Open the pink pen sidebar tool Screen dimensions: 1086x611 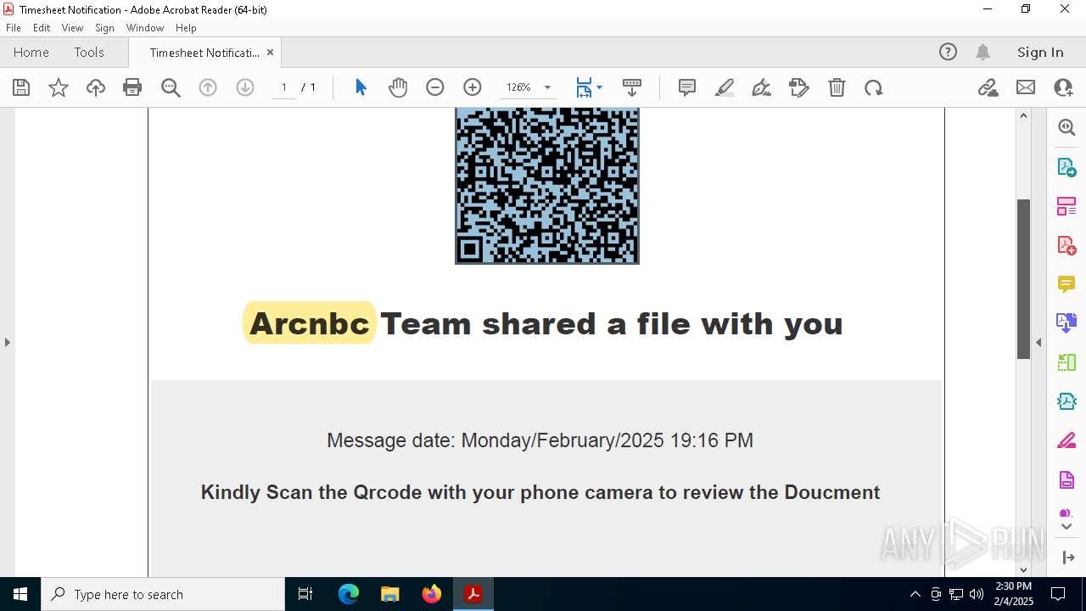point(1066,440)
